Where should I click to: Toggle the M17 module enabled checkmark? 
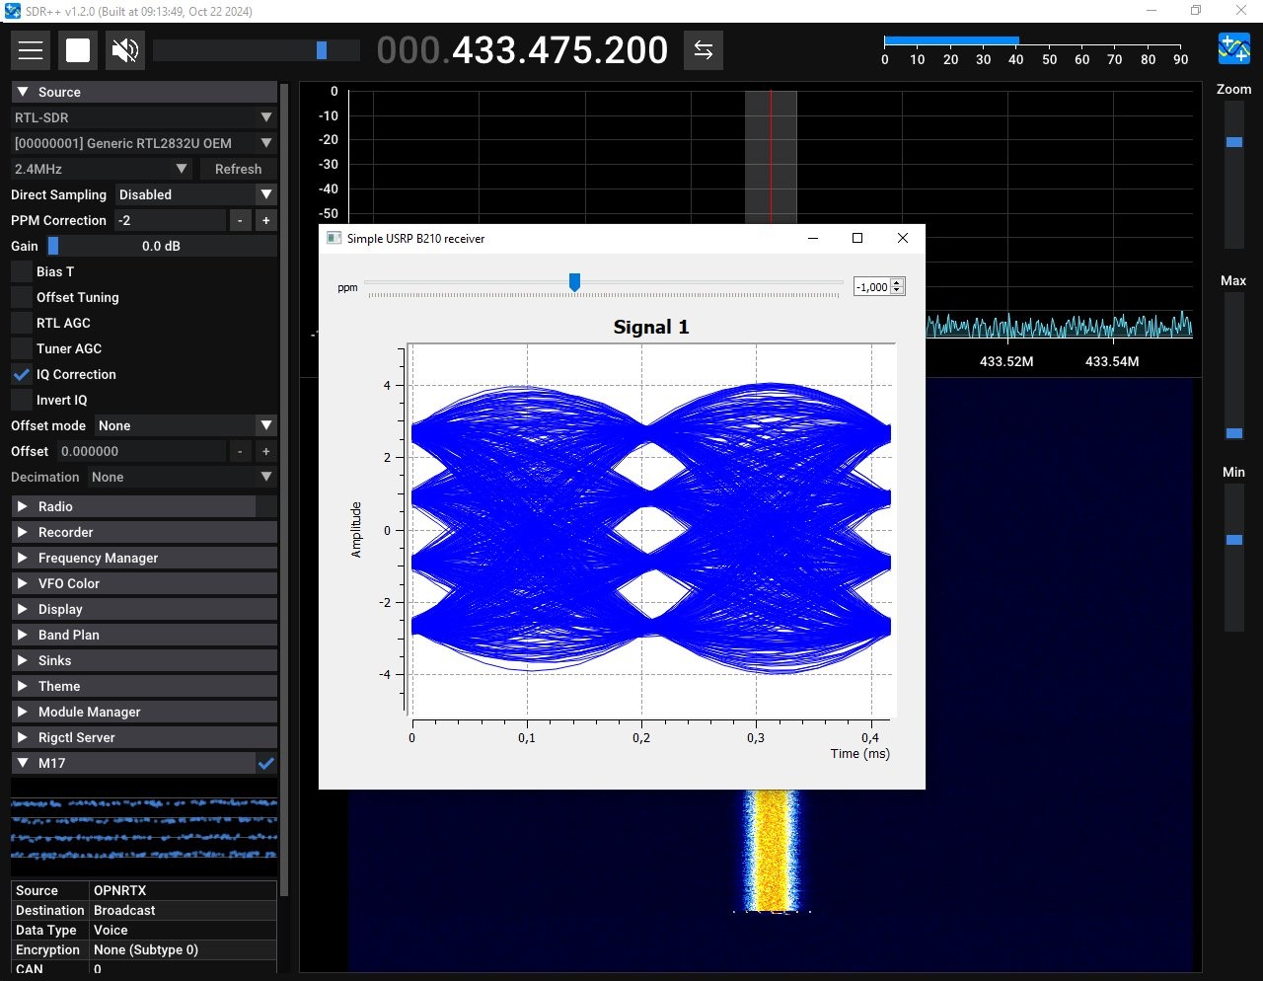pos(265,763)
